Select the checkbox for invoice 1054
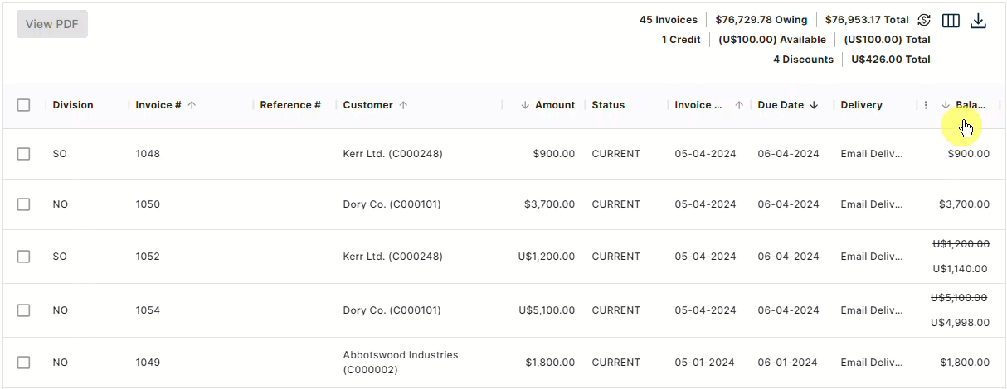 23,310
